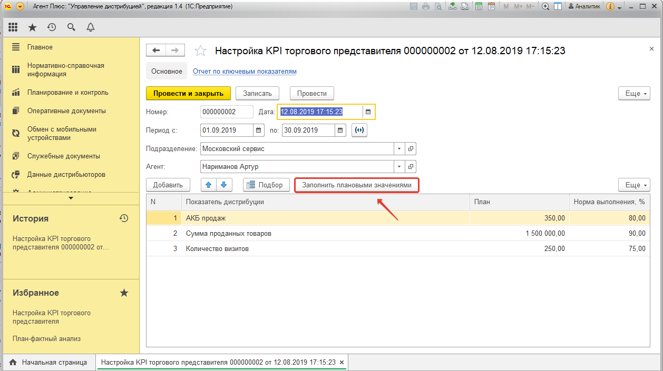Viewport: 663px width, 371px height.
Task: Move row down with blue down arrow
Action: click(224, 185)
